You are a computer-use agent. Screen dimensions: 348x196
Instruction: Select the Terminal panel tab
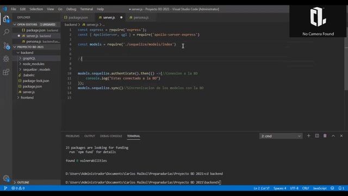point(133,136)
